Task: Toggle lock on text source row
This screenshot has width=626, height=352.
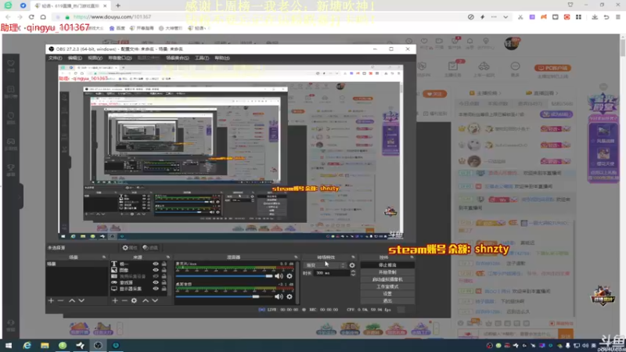Action: tap(164, 264)
